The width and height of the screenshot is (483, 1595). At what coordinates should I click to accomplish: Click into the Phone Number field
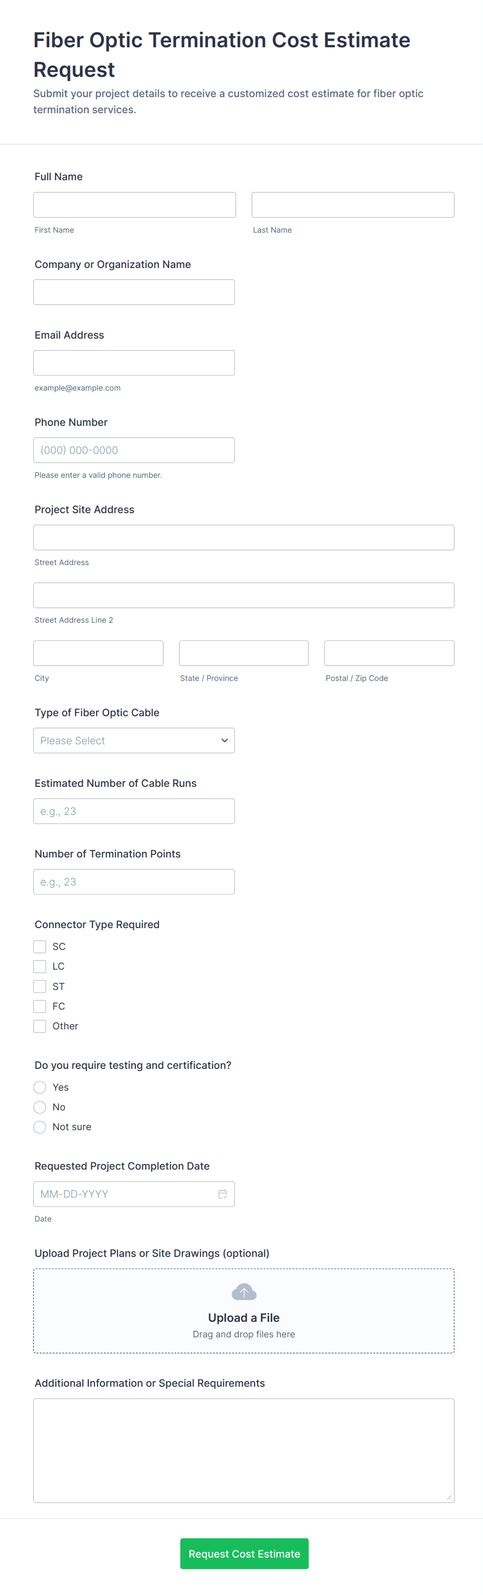(x=134, y=450)
